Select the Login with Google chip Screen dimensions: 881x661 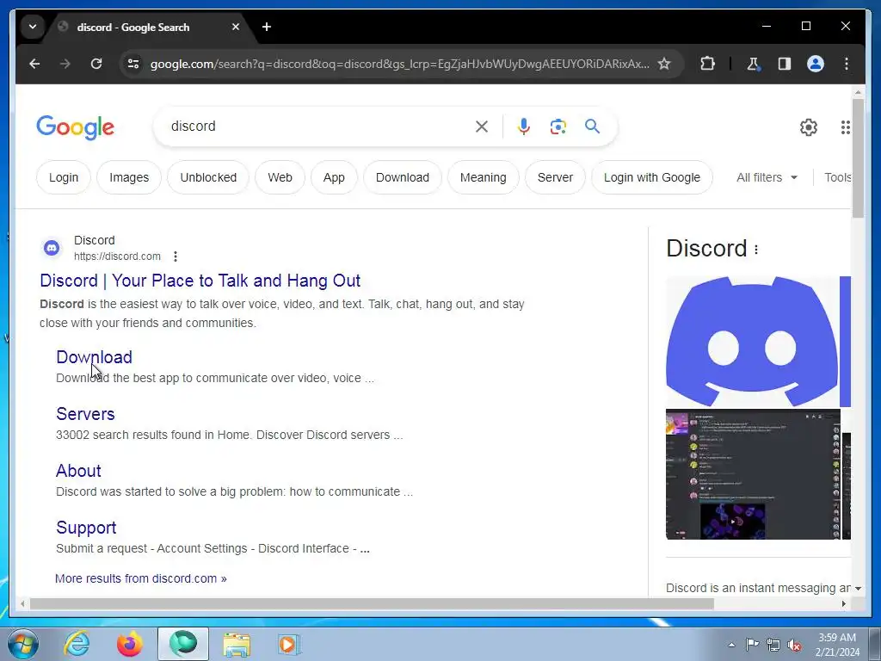(x=652, y=177)
